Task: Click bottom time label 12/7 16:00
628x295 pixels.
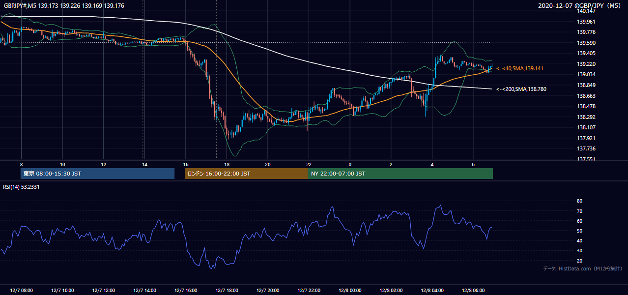Action: click(185, 290)
